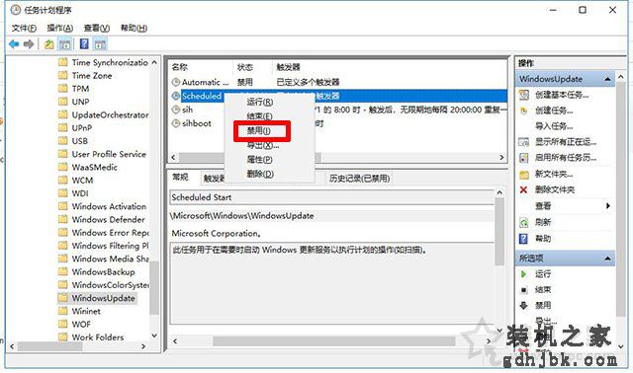Click 显示所有正在运行 tasks action

coord(565,142)
